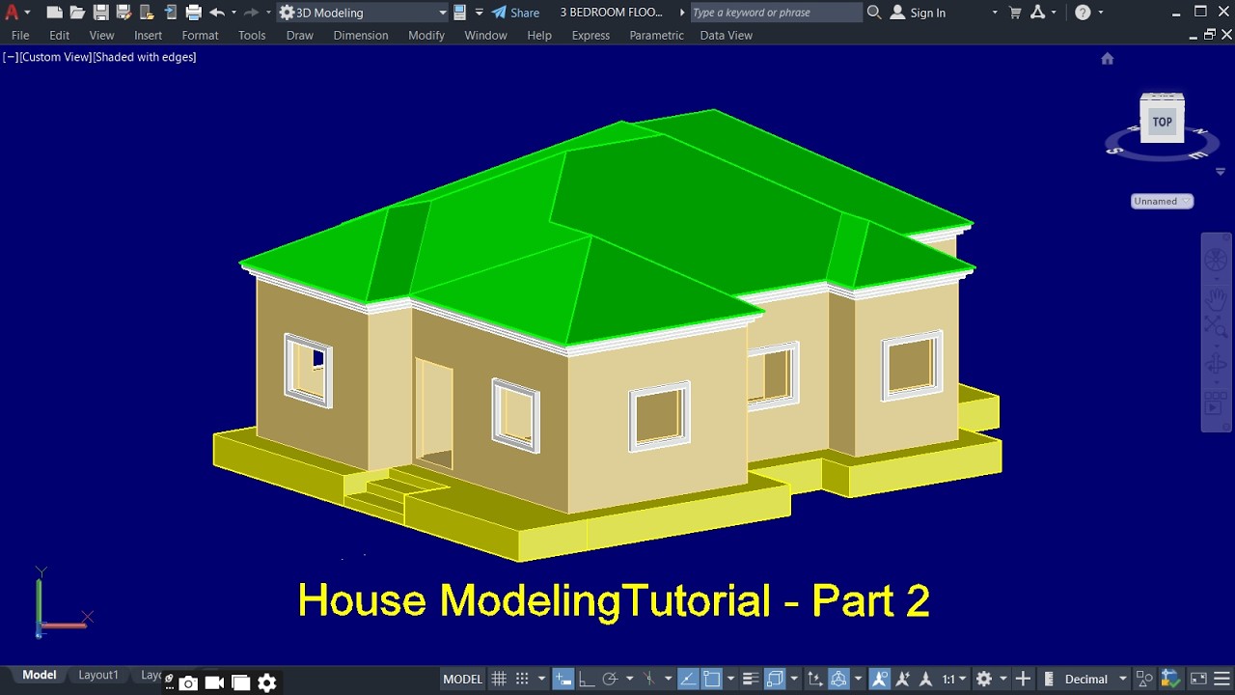The height and width of the screenshot is (695, 1235).
Task: Click the MODEL space button in status bar
Action: click(462, 679)
